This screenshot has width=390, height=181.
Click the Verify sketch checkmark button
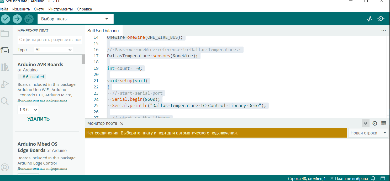coord(5,19)
